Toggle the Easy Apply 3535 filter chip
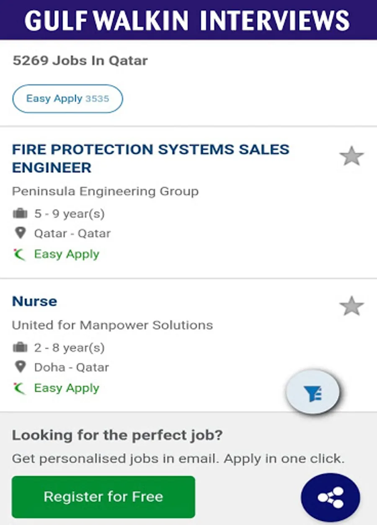Viewport: 377px width, 525px height. [67, 99]
